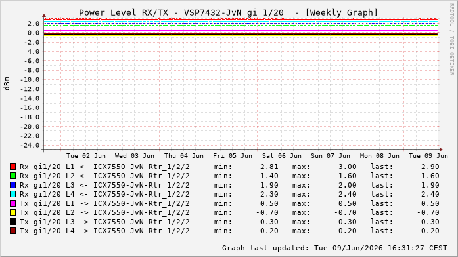
Task: Click the red Rx L1 legend swatch
Action: point(12,167)
